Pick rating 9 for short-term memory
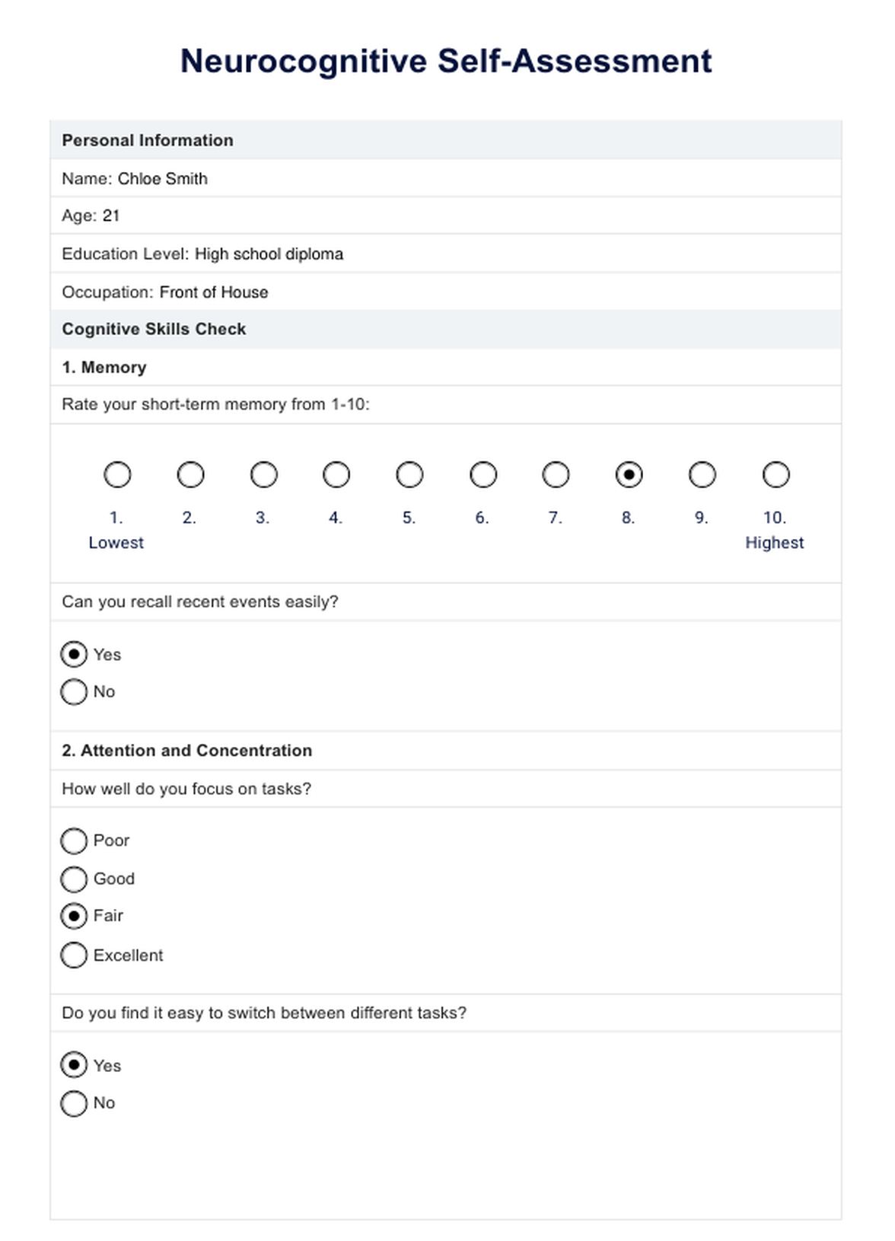 coord(702,475)
